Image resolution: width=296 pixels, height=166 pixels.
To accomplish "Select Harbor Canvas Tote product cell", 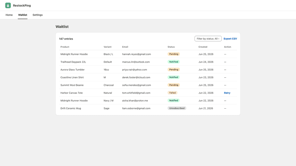I will 71,93.
